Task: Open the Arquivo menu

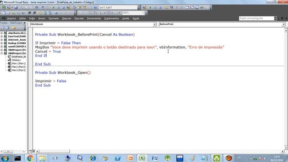Action: pyautogui.click(x=11, y=18)
